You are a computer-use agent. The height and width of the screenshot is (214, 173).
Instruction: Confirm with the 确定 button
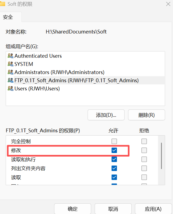point(73,209)
